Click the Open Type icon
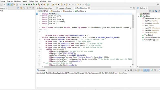 [x=53, y=4]
